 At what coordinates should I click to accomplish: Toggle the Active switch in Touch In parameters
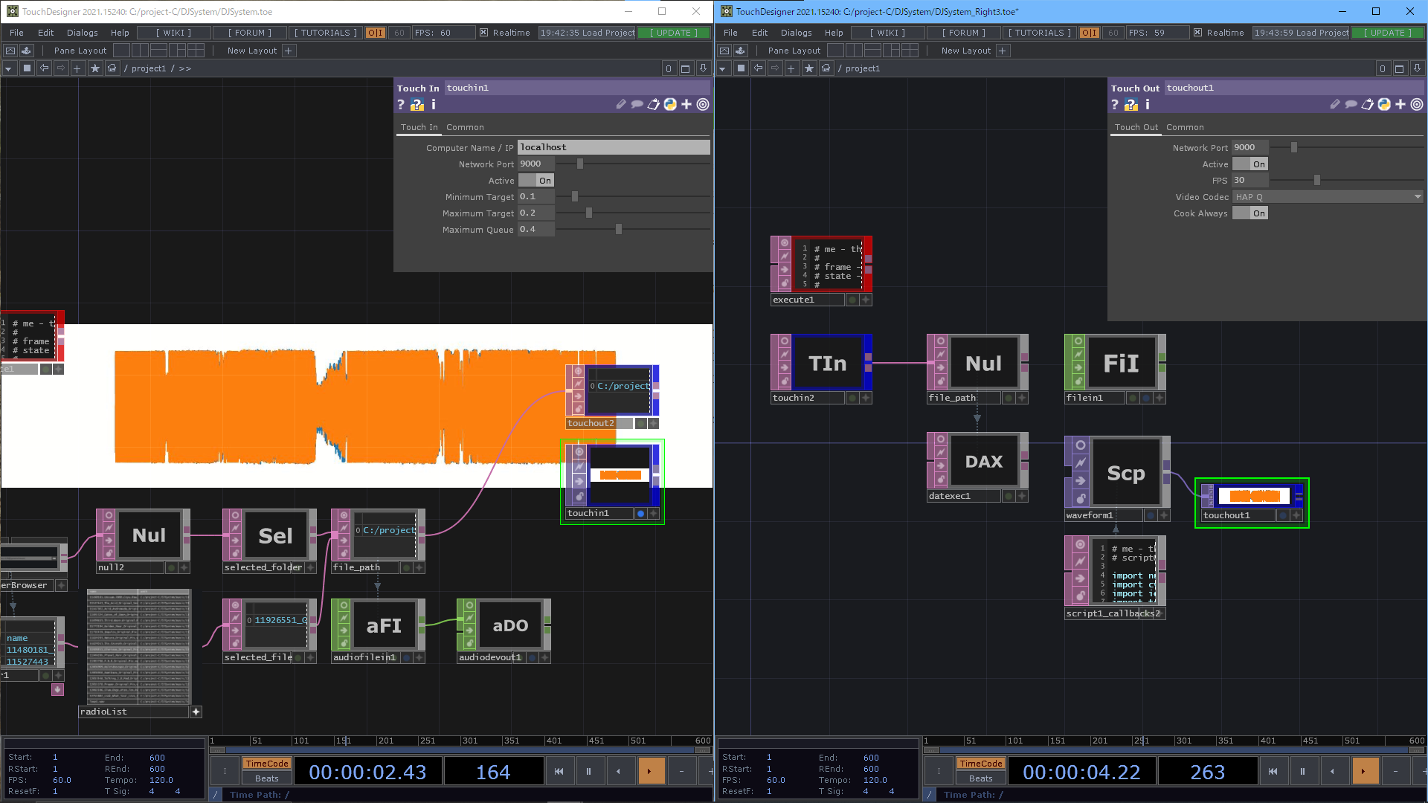pos(536,181)
